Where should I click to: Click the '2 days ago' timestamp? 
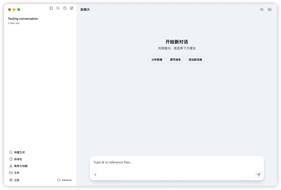point(14,23)
